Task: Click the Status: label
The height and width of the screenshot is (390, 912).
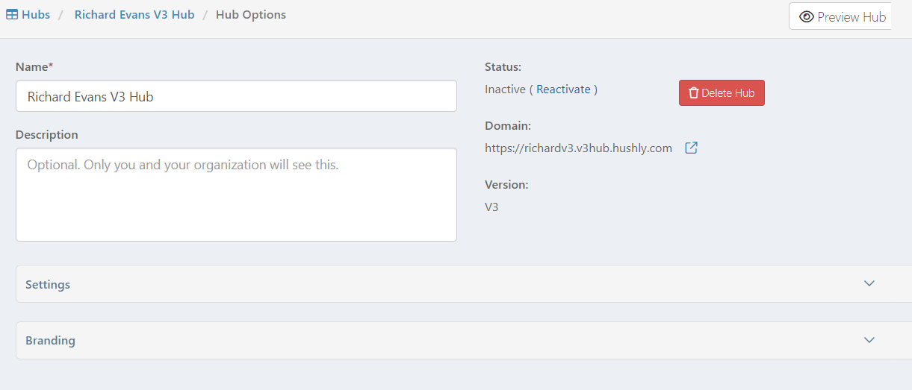Action: click(x=503, y=67)
